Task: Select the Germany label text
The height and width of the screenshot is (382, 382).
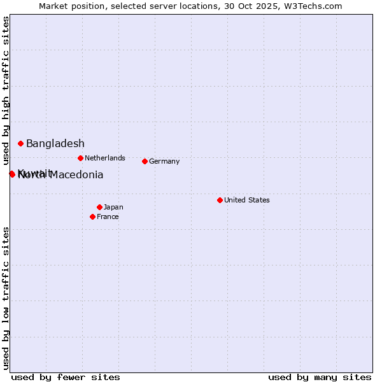Action: (164, 162)
